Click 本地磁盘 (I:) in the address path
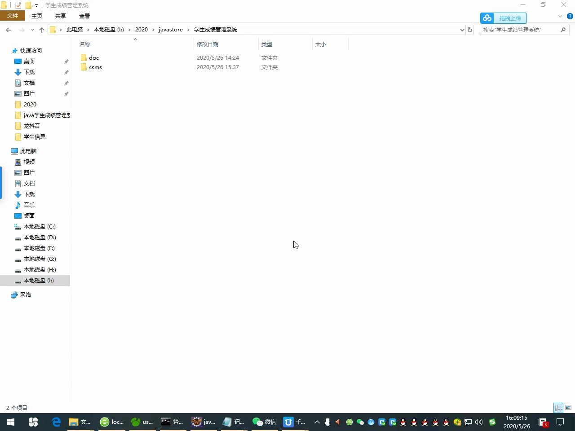 coord(109,30)
